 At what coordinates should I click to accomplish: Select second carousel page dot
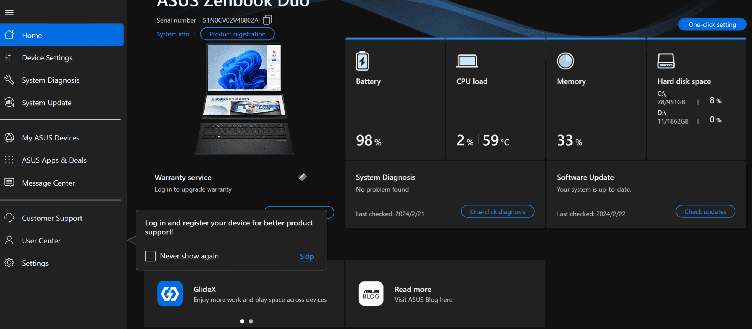pos(251,321)
